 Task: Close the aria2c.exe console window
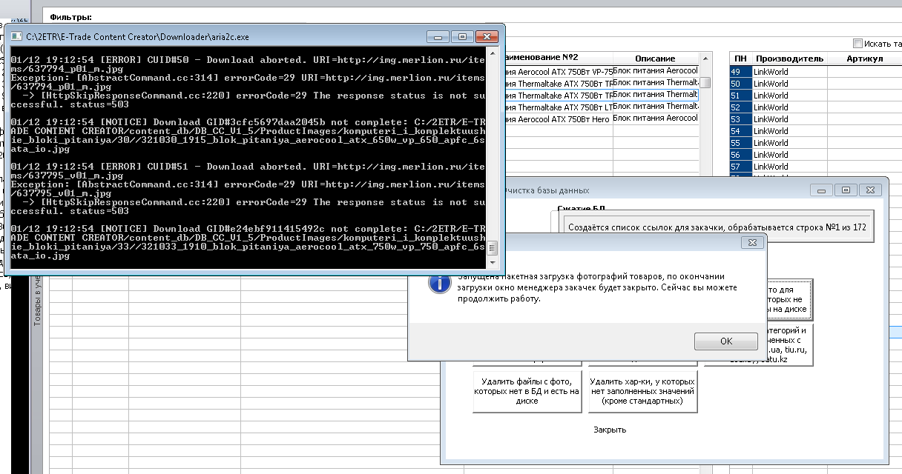coord(487,36)
